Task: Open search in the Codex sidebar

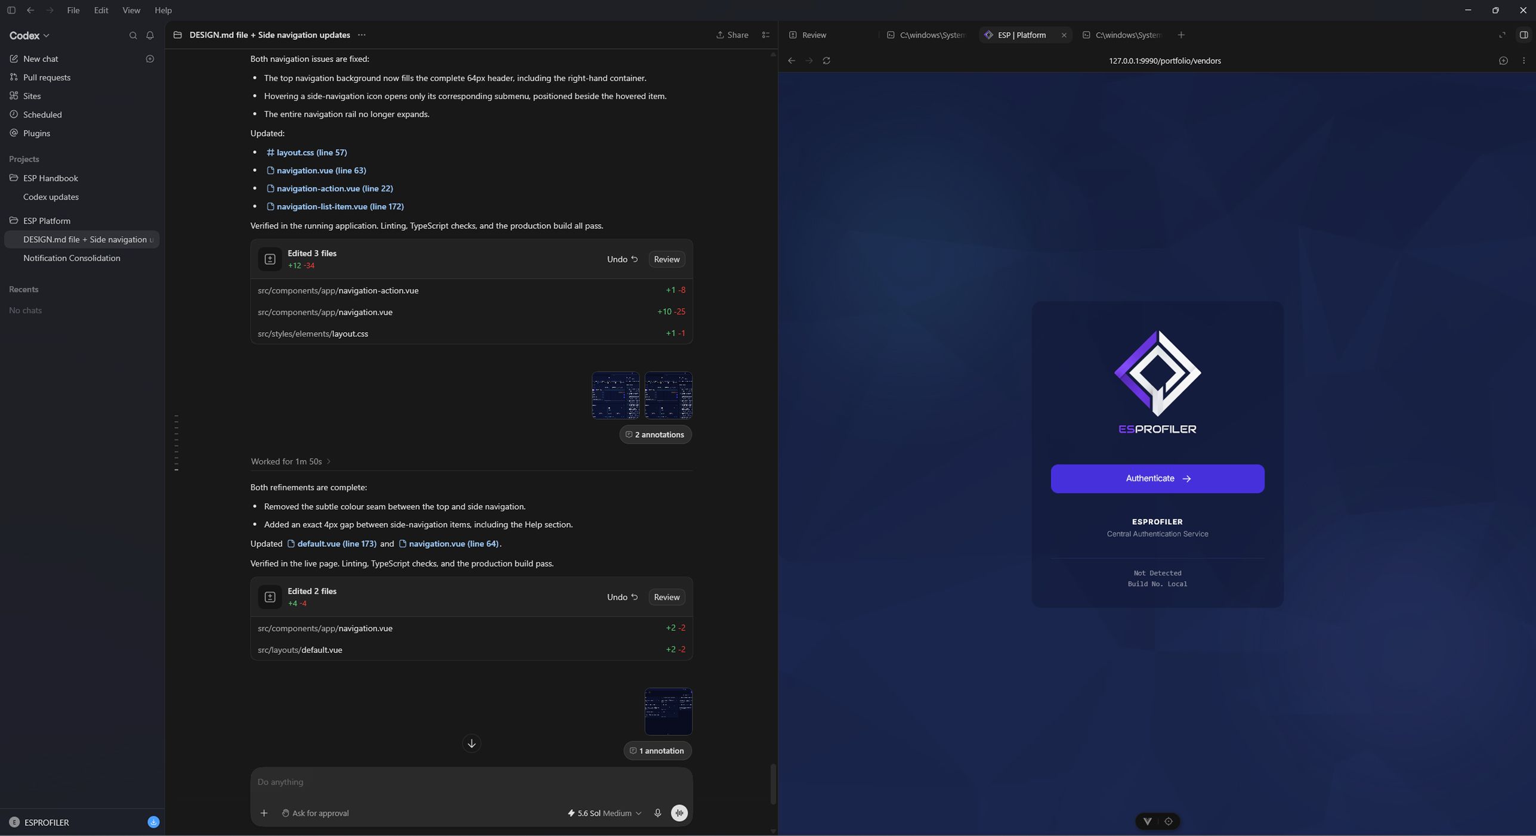Action: point(133,36)
